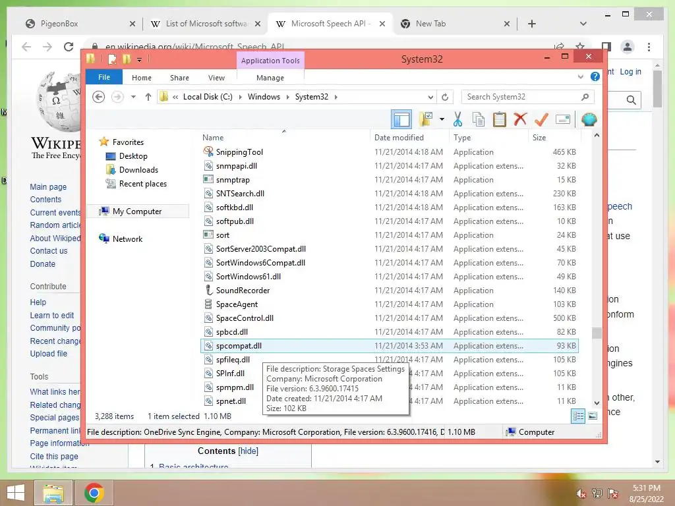Open the Home ribbon tab
The height and width of the screenshot is (506, 675).
pyautogui.click(x=142, y=78)
